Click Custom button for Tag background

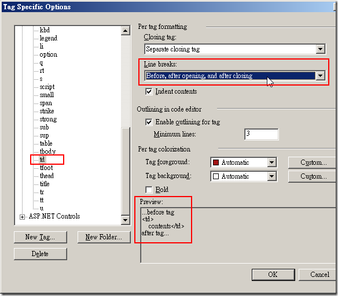pos(313,176)
